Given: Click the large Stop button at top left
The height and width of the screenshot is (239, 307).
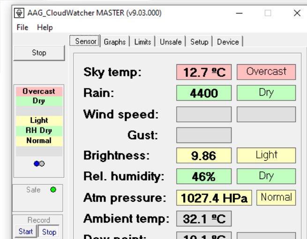Looking at the screenshot, I should click(39, 53).
